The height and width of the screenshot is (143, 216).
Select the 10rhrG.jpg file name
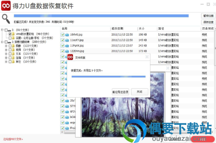click(76, 35)
